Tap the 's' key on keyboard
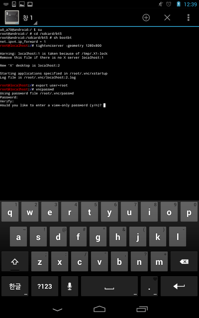 point(38,237)
